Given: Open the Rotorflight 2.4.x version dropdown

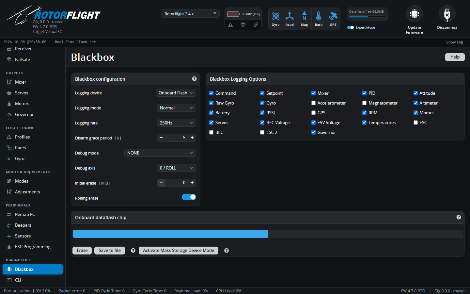Looking at the screenshot, I should coord(190,14).
